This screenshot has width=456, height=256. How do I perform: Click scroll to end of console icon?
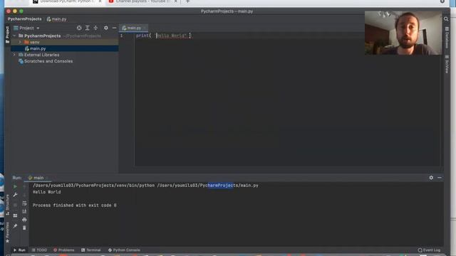pyautogui.click(x=24, y=211)
